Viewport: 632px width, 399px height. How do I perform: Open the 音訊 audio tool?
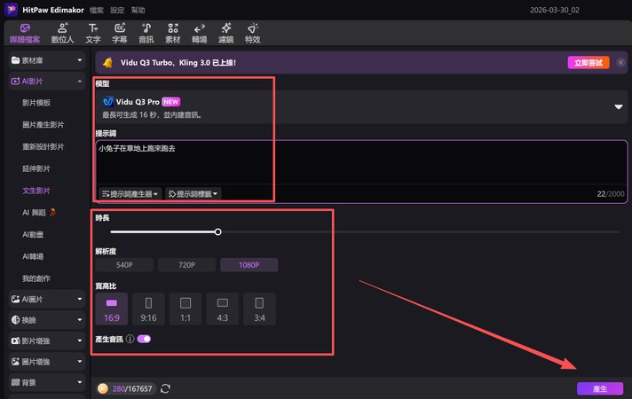click(x=146, y=34)
